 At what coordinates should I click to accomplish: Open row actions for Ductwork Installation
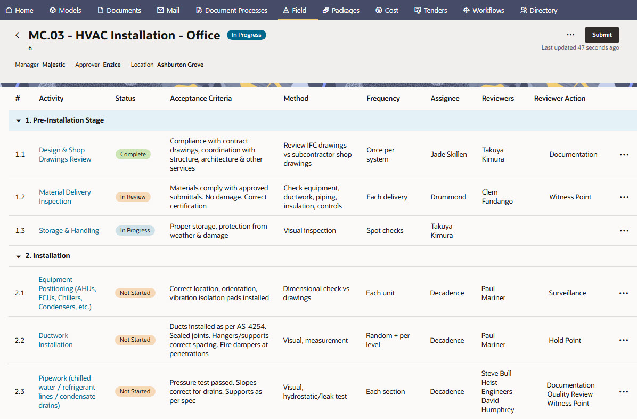(x=623, y=341)
